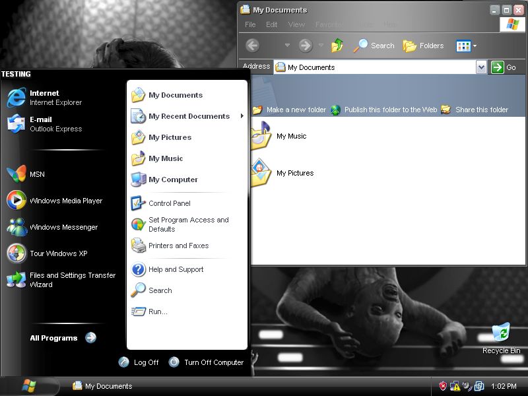The width and height of the screenshot is (528, 396).
Task: Open My Computer from the Start menu
Action: pyautogui.click(x=164, y=180)
